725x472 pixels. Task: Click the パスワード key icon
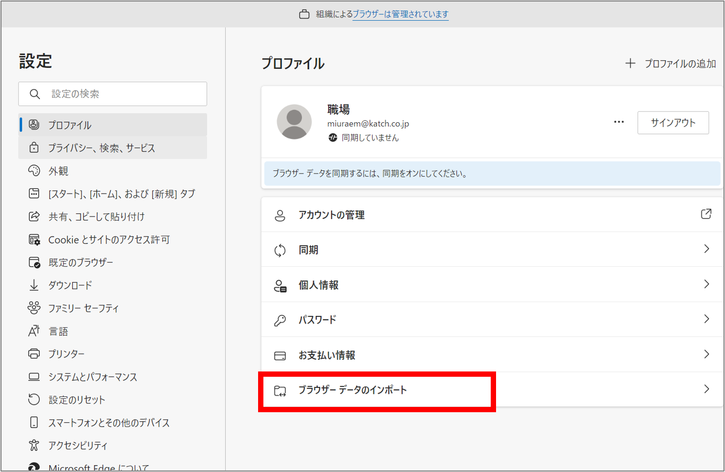[x=280, y=320]
